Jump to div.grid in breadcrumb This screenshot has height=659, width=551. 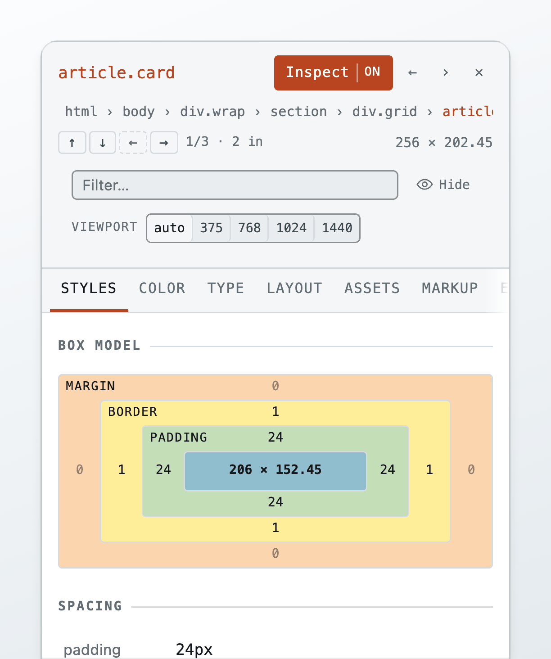(x=384, y=112)
